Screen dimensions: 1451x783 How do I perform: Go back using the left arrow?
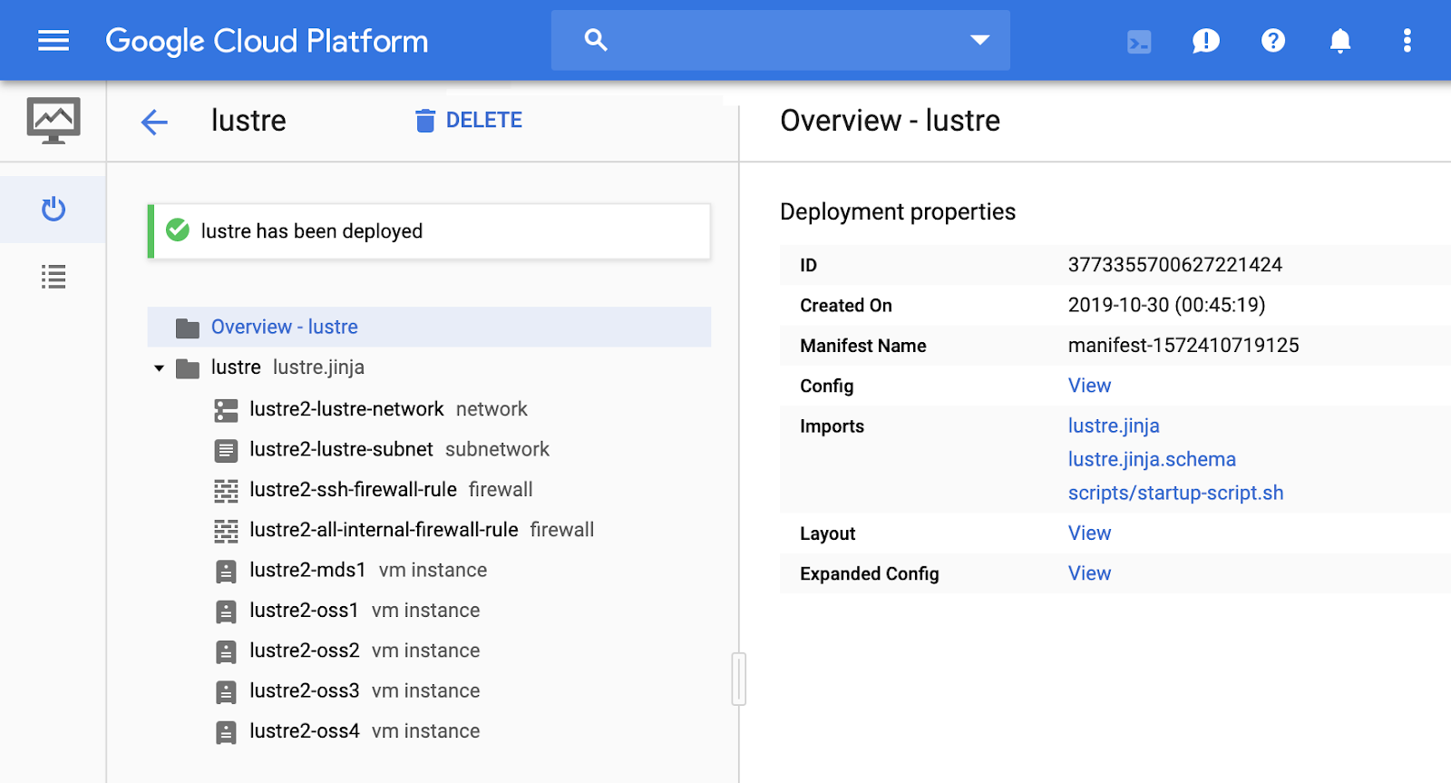click(155, 122)
